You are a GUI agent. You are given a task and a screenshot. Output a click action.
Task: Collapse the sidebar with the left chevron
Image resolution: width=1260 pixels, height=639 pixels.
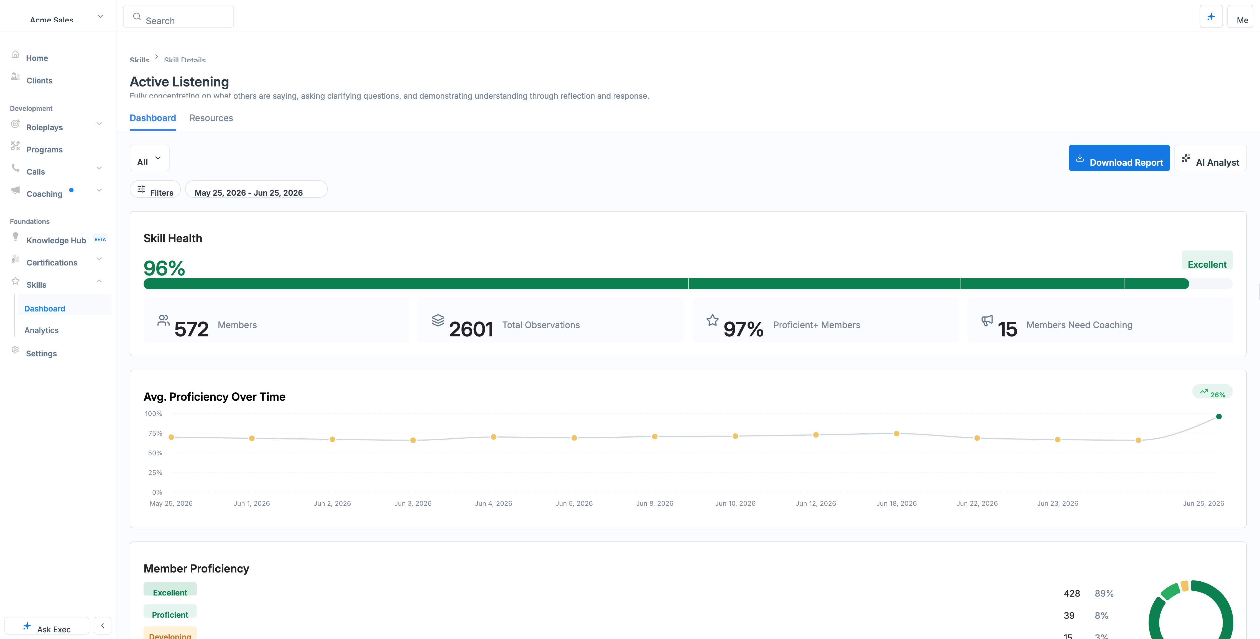[102, 626]
